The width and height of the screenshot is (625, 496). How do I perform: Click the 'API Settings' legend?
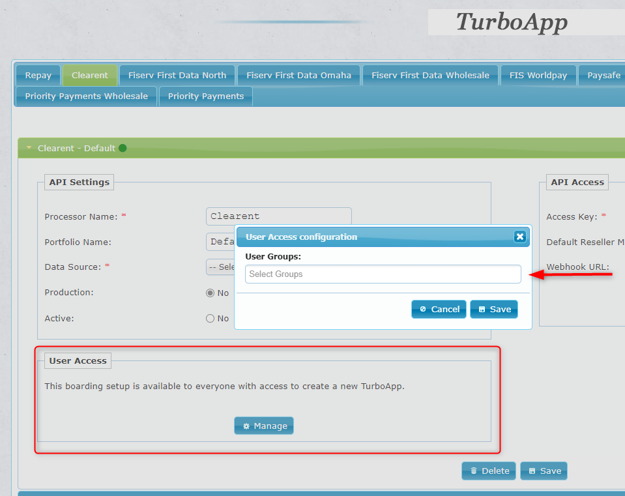pos(79,182)
